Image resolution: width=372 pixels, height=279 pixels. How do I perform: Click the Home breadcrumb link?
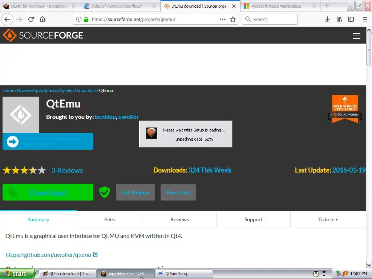tap(8, 90)
